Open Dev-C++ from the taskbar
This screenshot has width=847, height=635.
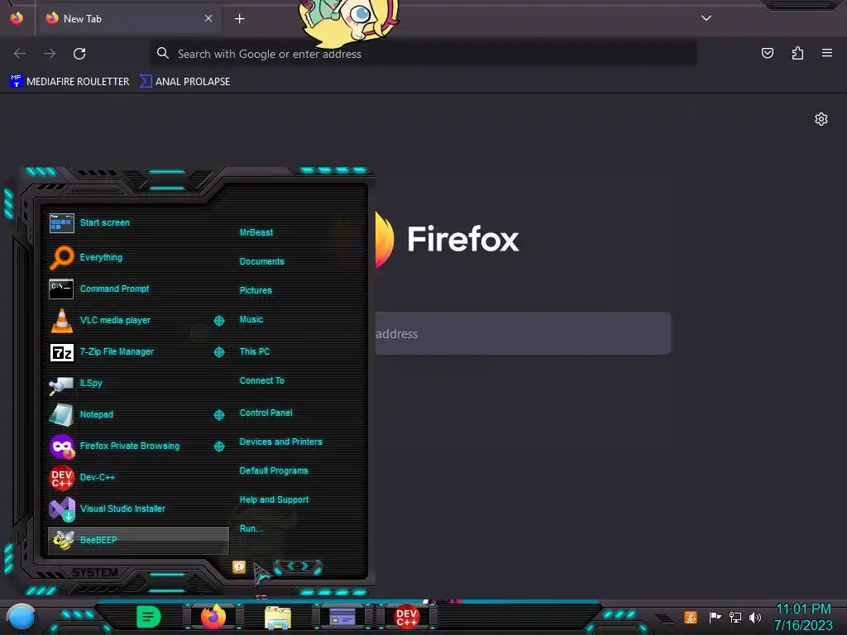[x=407, y=617]
